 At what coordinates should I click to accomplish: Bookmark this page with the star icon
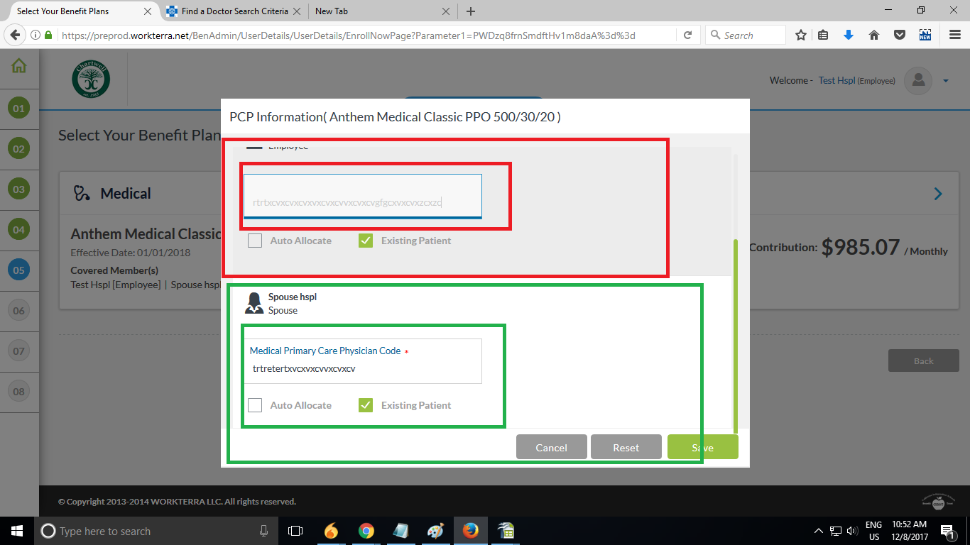coord(800,34)
